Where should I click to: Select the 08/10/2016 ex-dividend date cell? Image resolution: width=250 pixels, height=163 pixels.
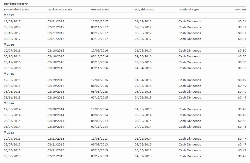12,56
